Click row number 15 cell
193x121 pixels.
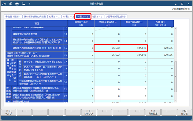[x=65, y=48]
